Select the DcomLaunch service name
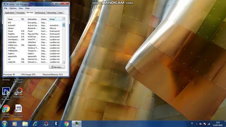 13,37
